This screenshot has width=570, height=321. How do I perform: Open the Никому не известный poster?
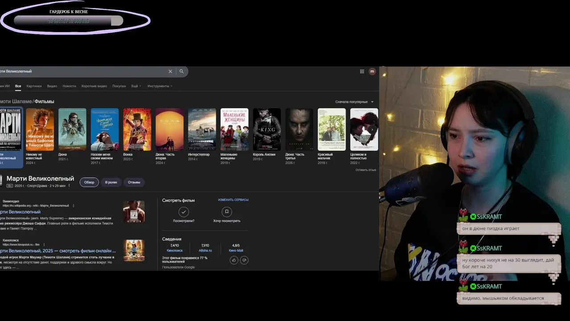point(40,129)
